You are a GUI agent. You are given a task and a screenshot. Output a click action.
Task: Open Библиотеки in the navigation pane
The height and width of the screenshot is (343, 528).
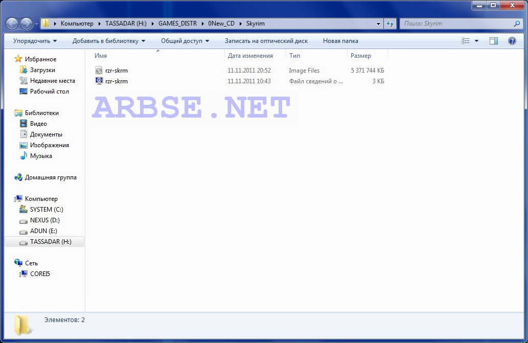[42, 113]
